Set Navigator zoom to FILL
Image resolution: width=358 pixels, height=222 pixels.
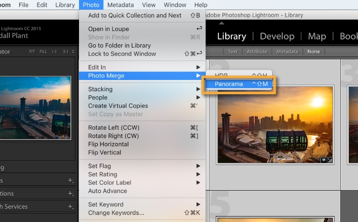43,52
